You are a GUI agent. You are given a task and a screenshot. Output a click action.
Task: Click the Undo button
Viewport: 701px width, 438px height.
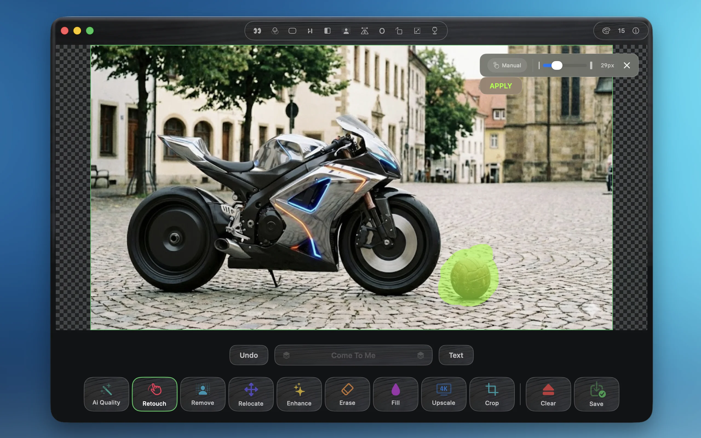click(249, 355)
